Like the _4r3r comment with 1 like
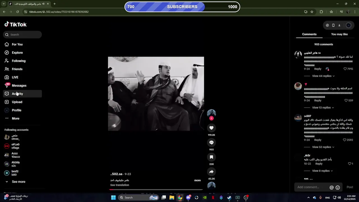This screenshot has width=359, height=202. (349, 164)
